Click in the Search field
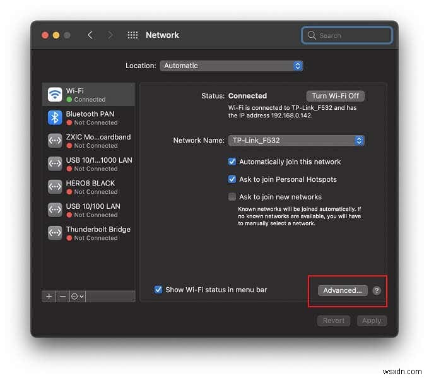 click(347, 35)
